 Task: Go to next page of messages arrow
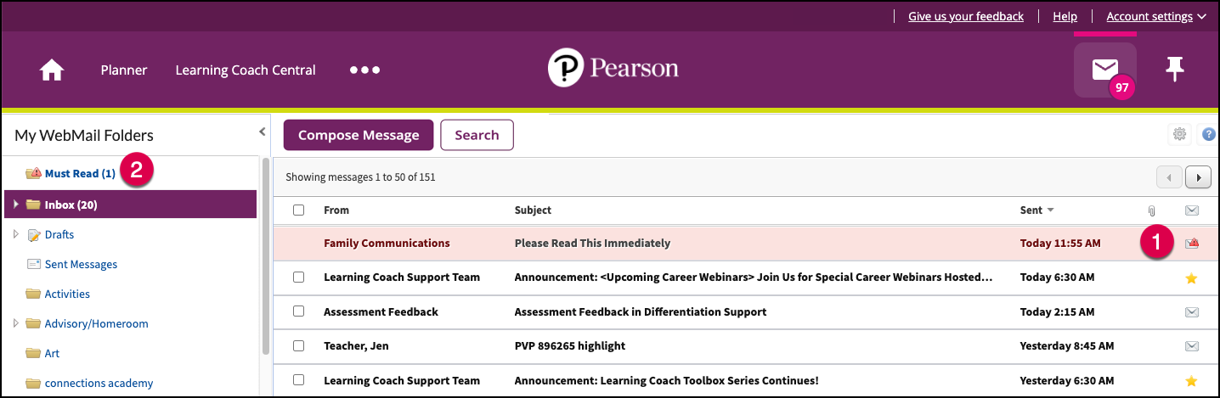(1199, 177)
